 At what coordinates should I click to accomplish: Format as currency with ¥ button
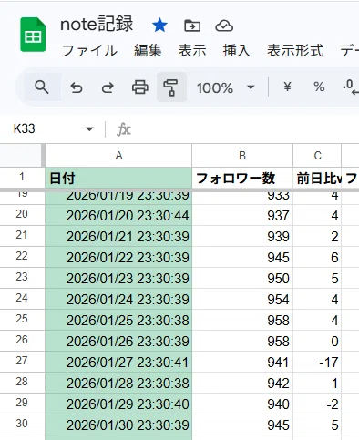(287, 87)
